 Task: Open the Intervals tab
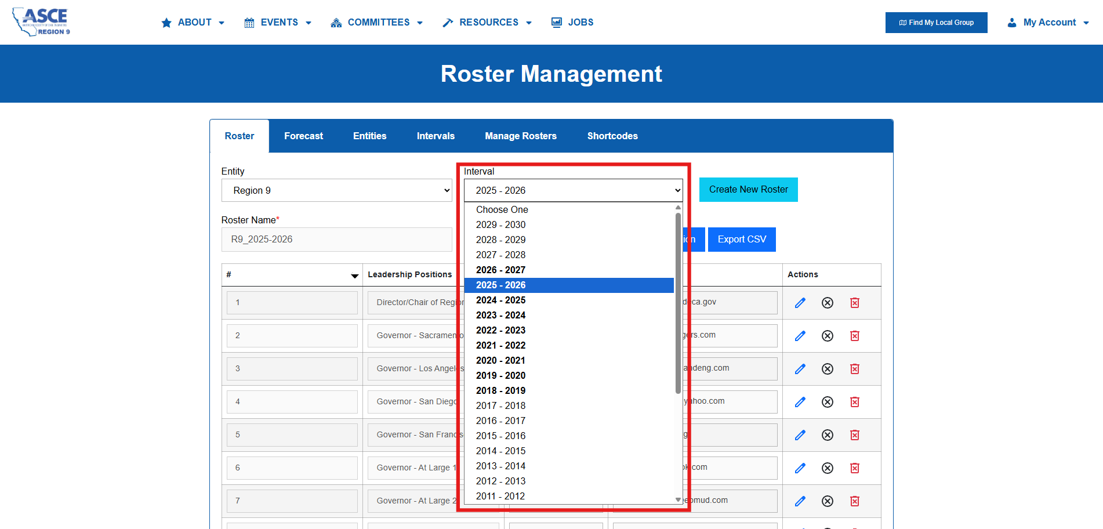pos(436,136)
